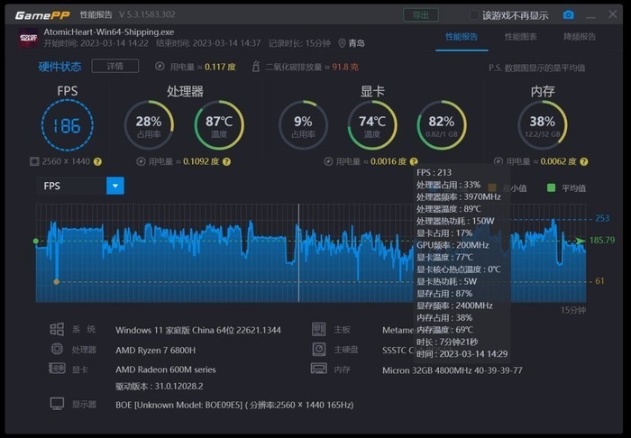Click the help icon next to 0.0016 度

[x=414, y=161]
